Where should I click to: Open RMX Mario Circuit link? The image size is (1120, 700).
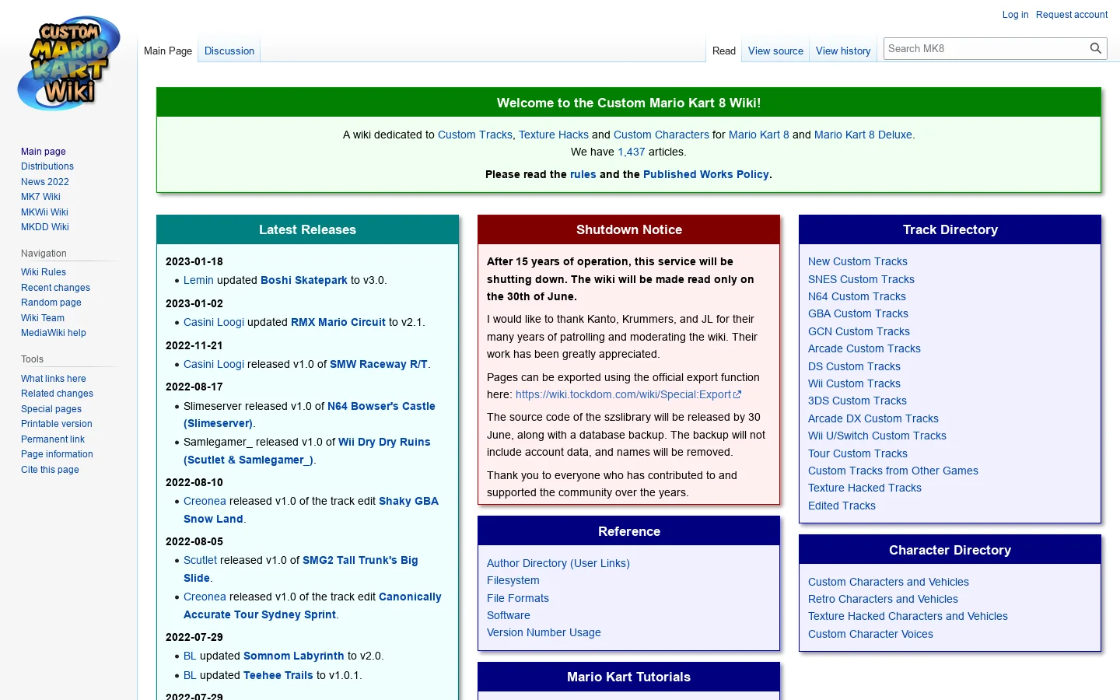[x=338, y=322]
